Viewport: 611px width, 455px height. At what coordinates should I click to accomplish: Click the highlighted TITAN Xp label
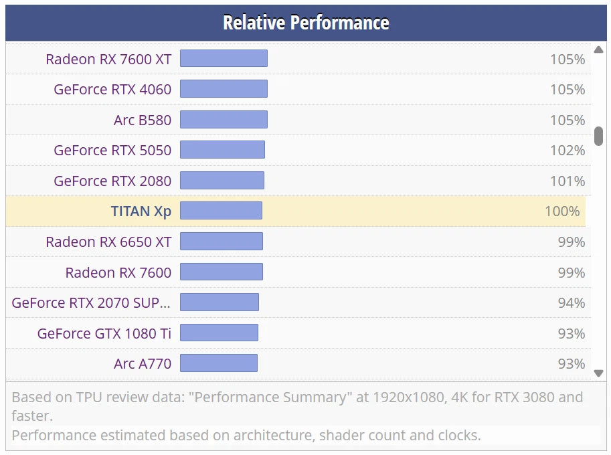click(141, 211)
